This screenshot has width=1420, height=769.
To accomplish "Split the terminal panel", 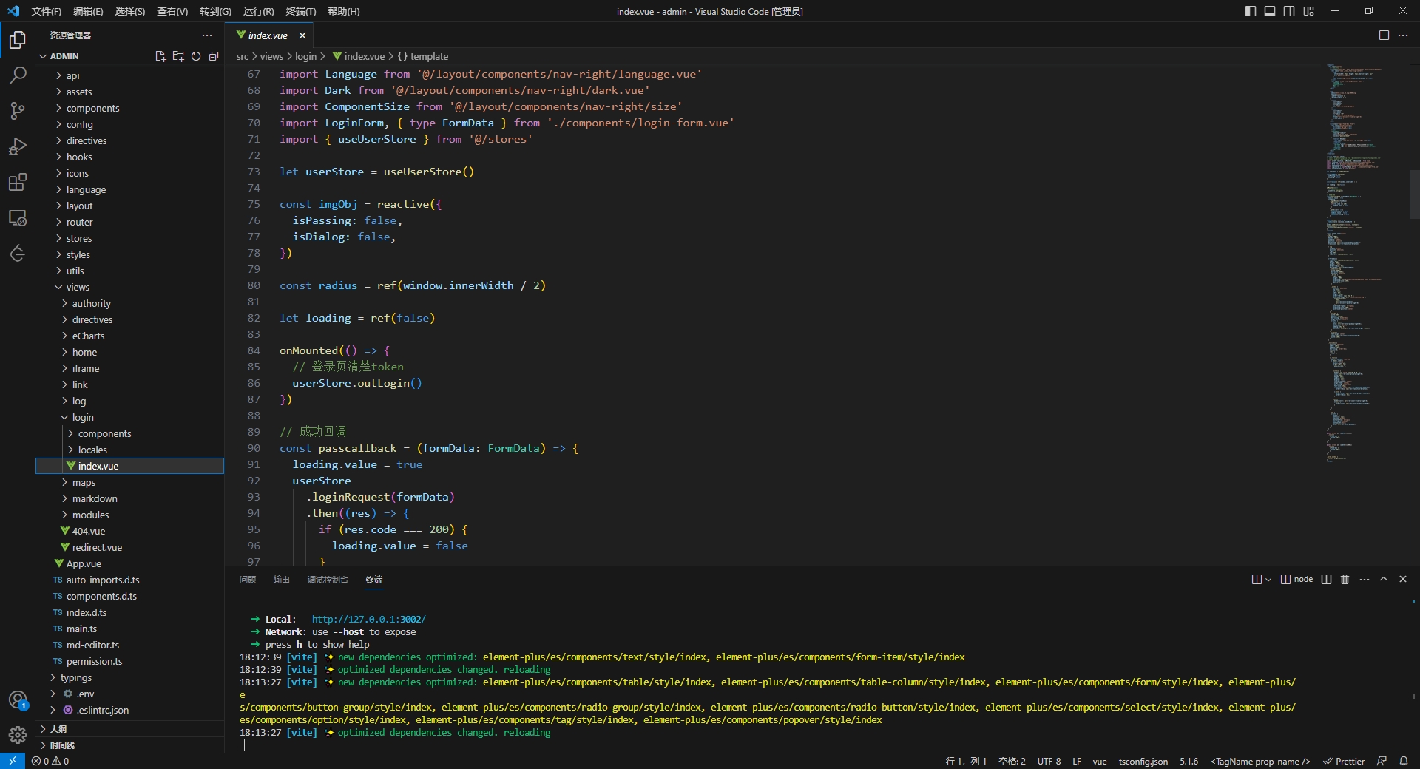I will 1326,580.
